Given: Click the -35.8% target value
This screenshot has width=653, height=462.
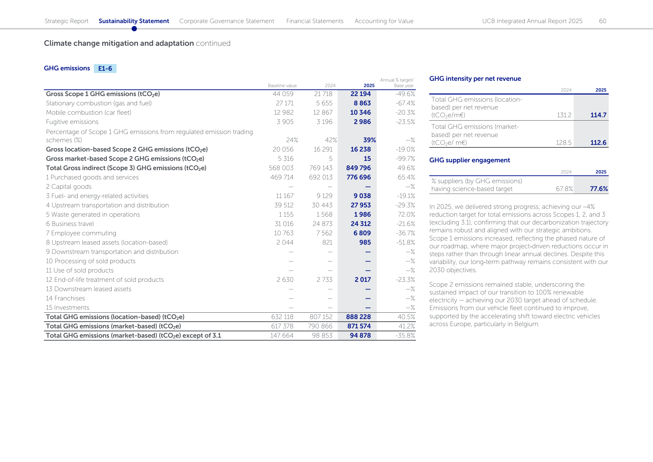Looking at the screenshot, I should coord(405,335).
